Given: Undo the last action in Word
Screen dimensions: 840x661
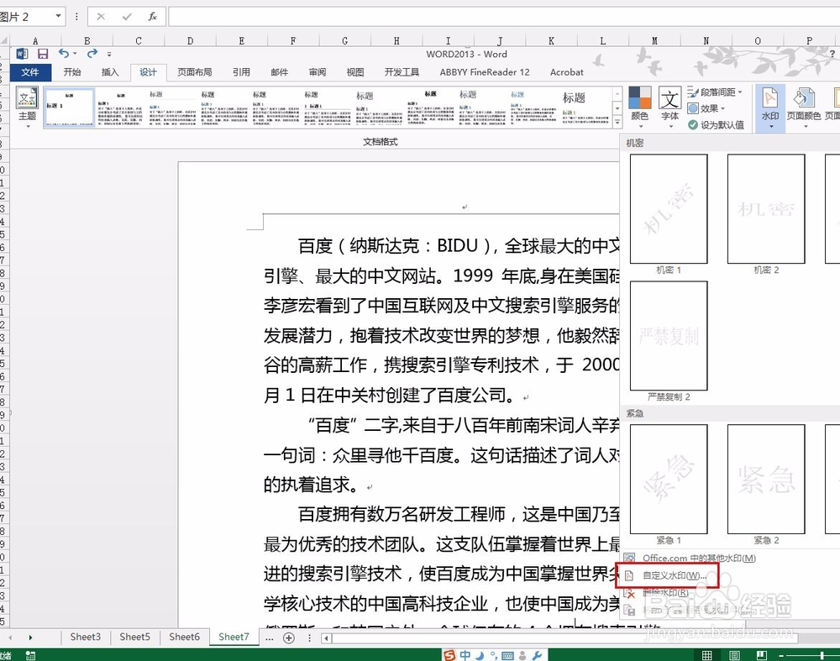Looking at the screenshot, I should click(64, 54).
